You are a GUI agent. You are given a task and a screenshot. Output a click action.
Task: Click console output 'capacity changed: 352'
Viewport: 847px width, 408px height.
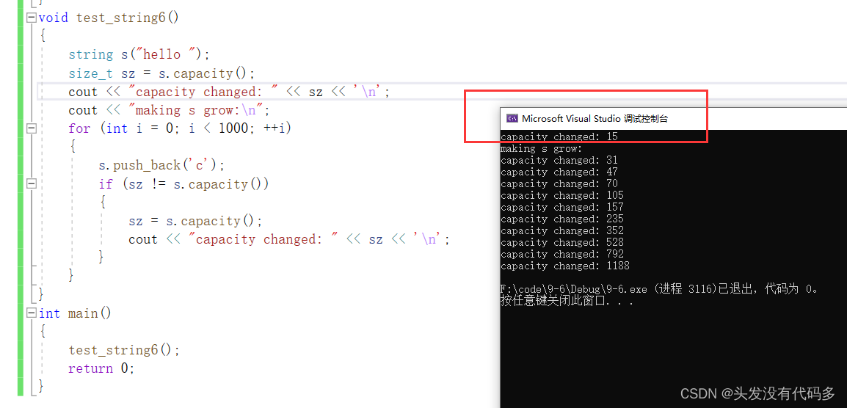pyautogui.click(x=562, y=230)
